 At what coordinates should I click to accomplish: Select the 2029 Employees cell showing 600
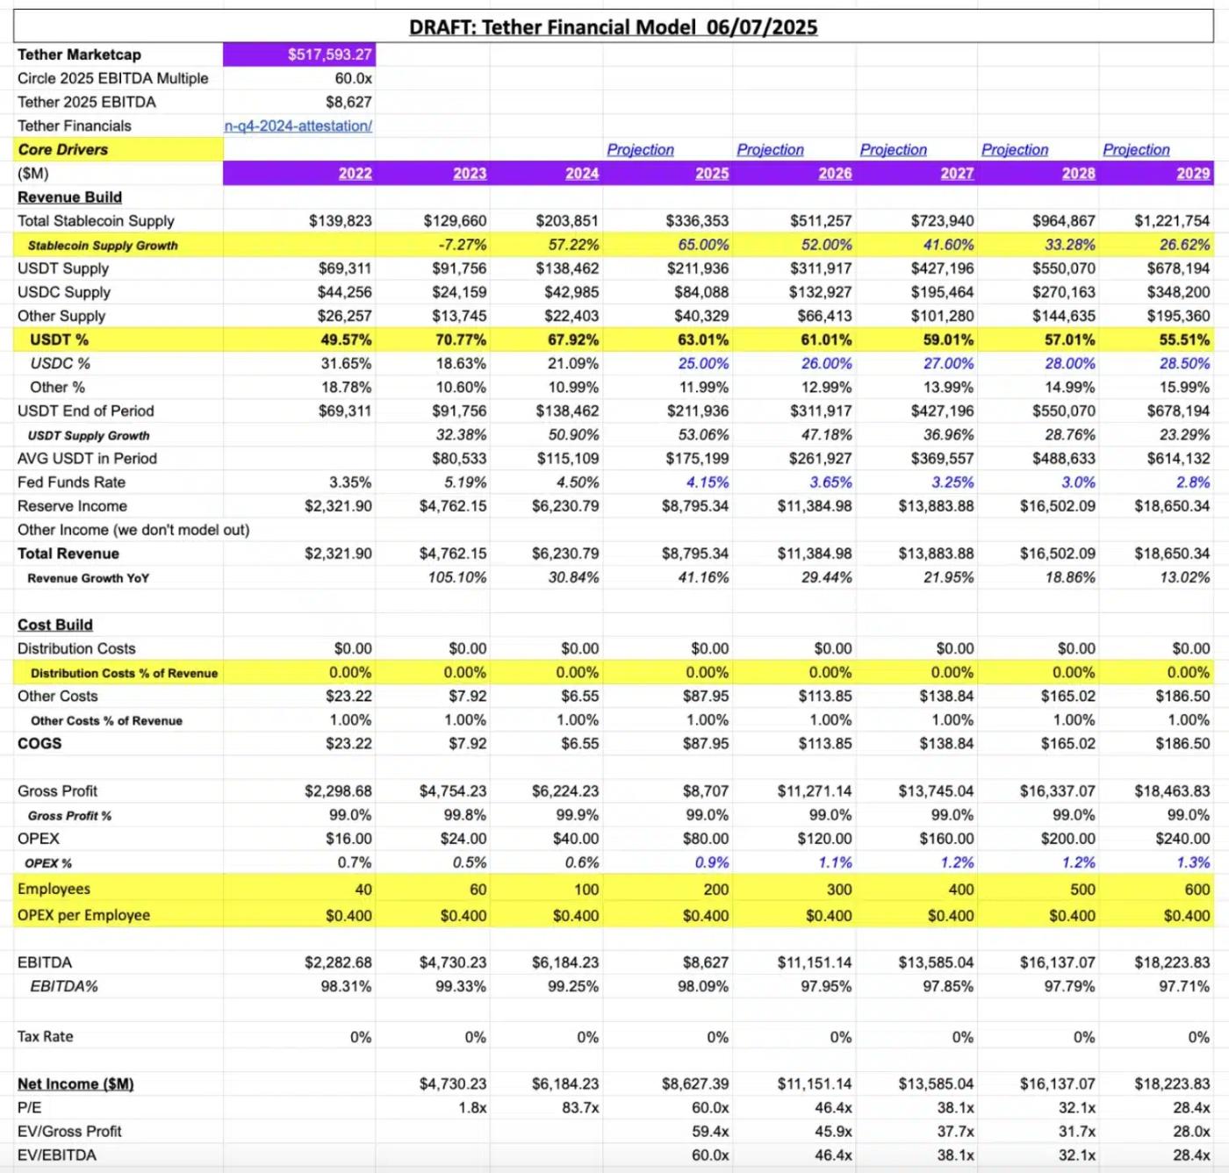coord(1197,890)
